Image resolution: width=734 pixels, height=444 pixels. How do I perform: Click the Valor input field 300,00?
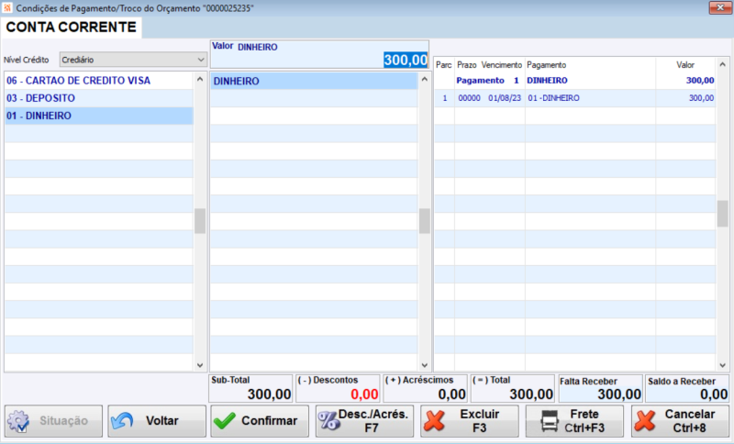pos(319,60)
